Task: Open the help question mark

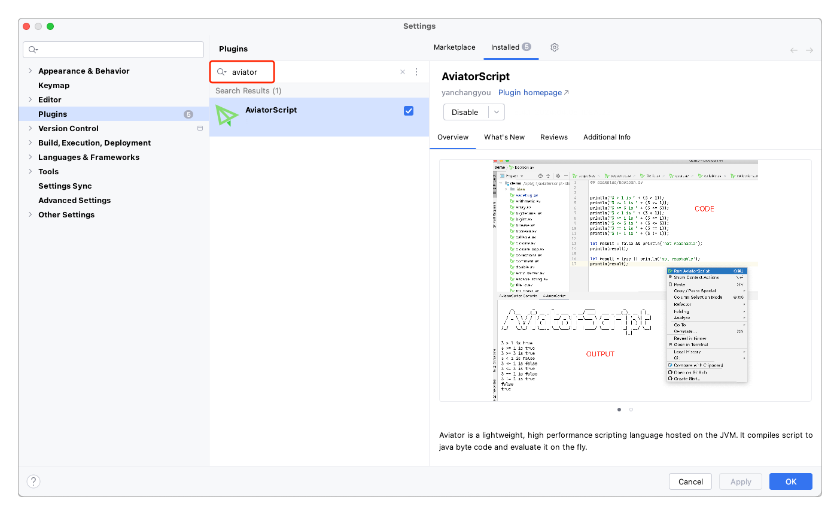Action: click(34, 481)
